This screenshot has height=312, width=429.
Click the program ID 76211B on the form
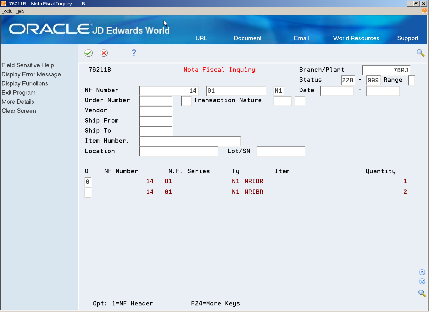click(x=100, y=70)
